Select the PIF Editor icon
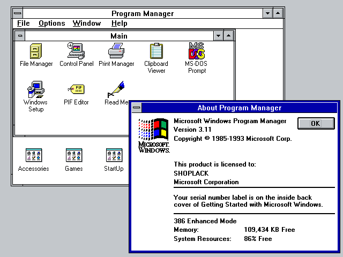Image resolution: width=343 pixels, height=257 pixels. [76, 89]
